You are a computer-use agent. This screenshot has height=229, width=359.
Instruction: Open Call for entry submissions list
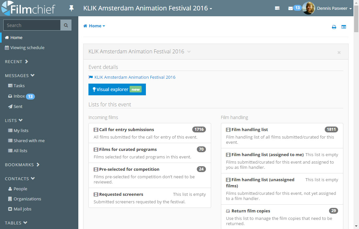[126, 129]
